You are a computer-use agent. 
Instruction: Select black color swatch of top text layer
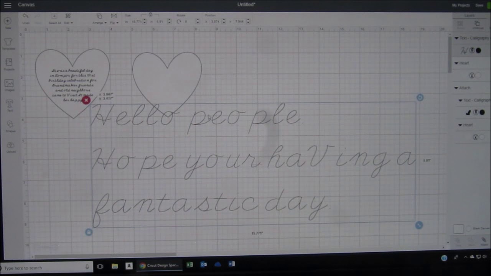[478, 51]
